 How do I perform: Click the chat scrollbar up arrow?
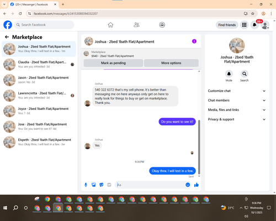pyautogui.click(x=199, y=71)
